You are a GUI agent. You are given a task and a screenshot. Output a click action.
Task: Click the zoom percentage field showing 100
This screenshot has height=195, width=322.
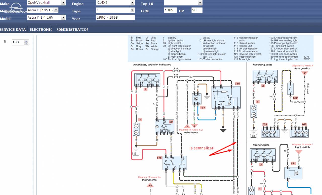click(18, 42)
